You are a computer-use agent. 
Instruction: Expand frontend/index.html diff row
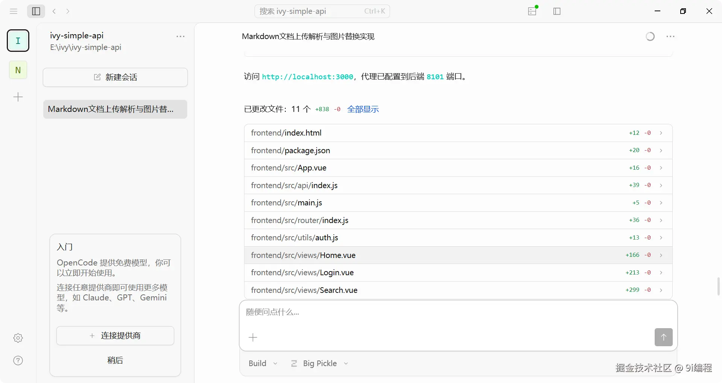[458, 133]
